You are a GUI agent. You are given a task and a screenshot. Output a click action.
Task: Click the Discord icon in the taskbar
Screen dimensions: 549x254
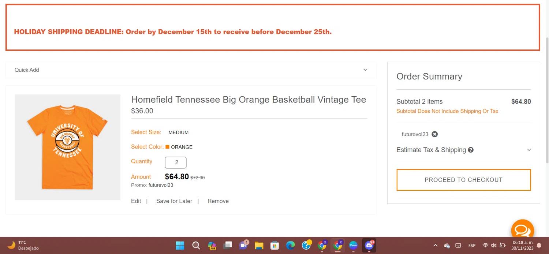(369, 245)
